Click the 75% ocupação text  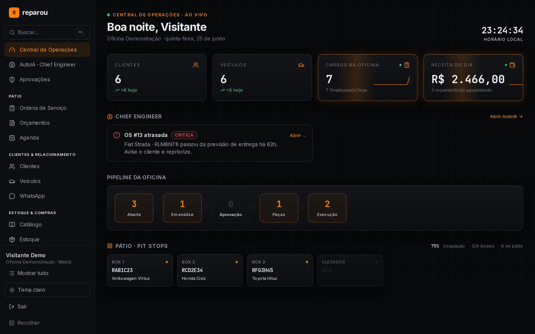tap(448, 246)
